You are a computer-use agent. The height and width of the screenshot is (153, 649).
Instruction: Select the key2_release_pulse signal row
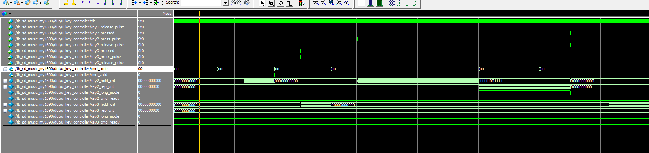[69, 45]
